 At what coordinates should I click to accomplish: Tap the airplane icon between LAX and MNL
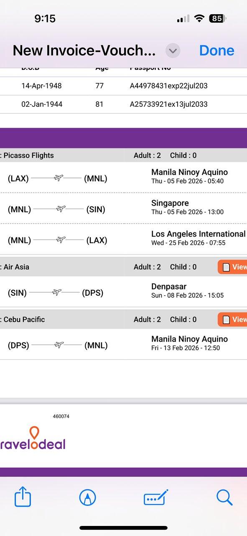click(x=58, y=178)
